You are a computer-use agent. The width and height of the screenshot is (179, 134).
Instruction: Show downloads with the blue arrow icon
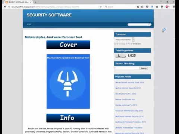(152, 7)
